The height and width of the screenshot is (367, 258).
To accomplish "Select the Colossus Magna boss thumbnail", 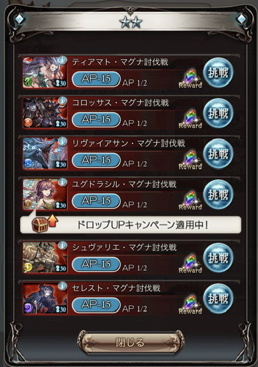I will point(45,113).
